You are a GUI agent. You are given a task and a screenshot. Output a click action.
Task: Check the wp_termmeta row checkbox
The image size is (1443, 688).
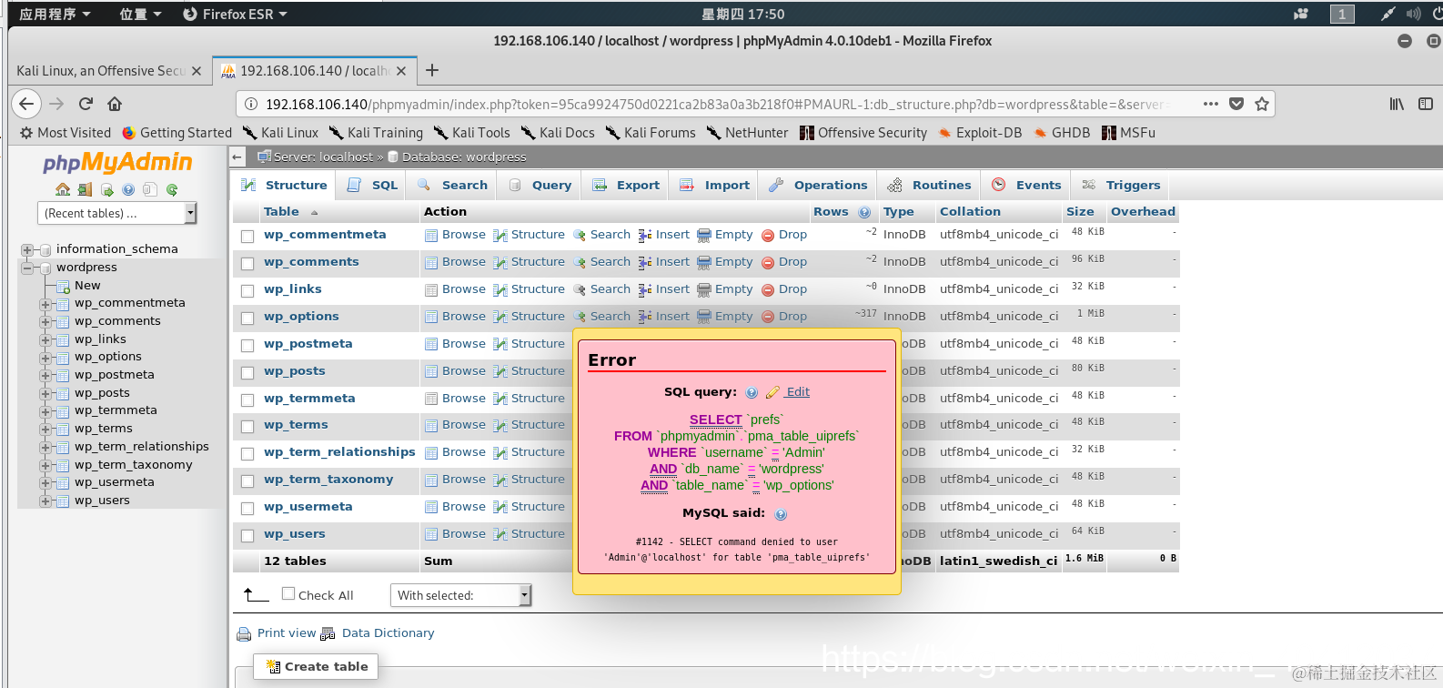[247, 400]
